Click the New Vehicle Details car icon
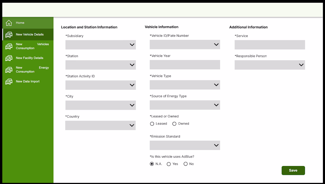 coord(9,35)
